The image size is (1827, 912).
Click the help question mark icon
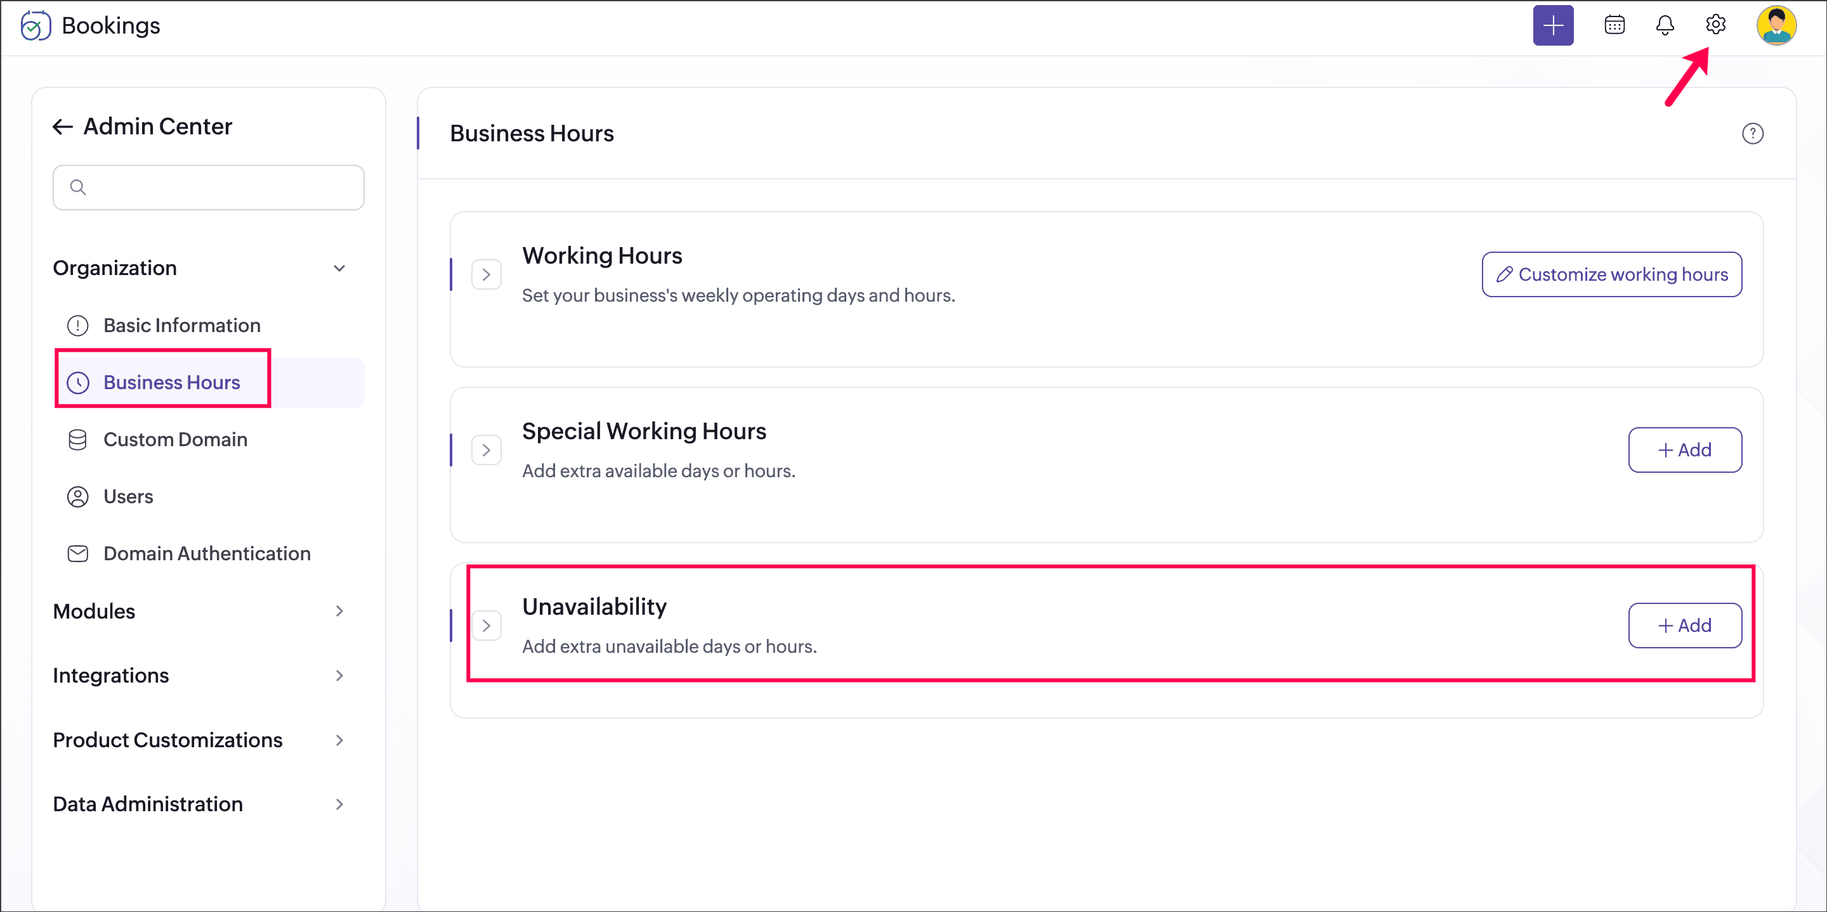pyautogui.click(x=1753, y=133)
